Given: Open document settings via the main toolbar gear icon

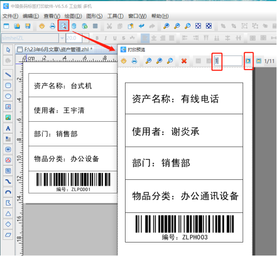Looking at the screenshot, I should [x=42, y=26].
